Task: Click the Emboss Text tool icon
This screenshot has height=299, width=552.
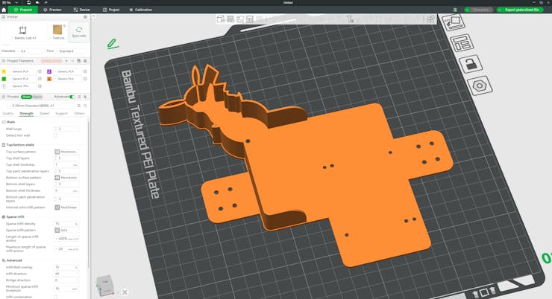Action: (350, 19)
